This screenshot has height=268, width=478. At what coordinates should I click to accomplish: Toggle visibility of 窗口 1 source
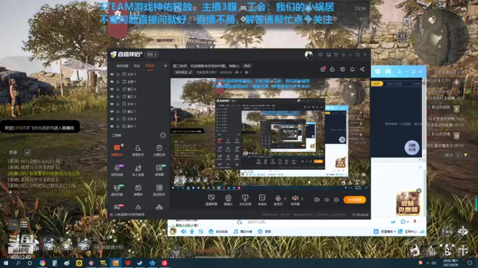tap(112, 111)
